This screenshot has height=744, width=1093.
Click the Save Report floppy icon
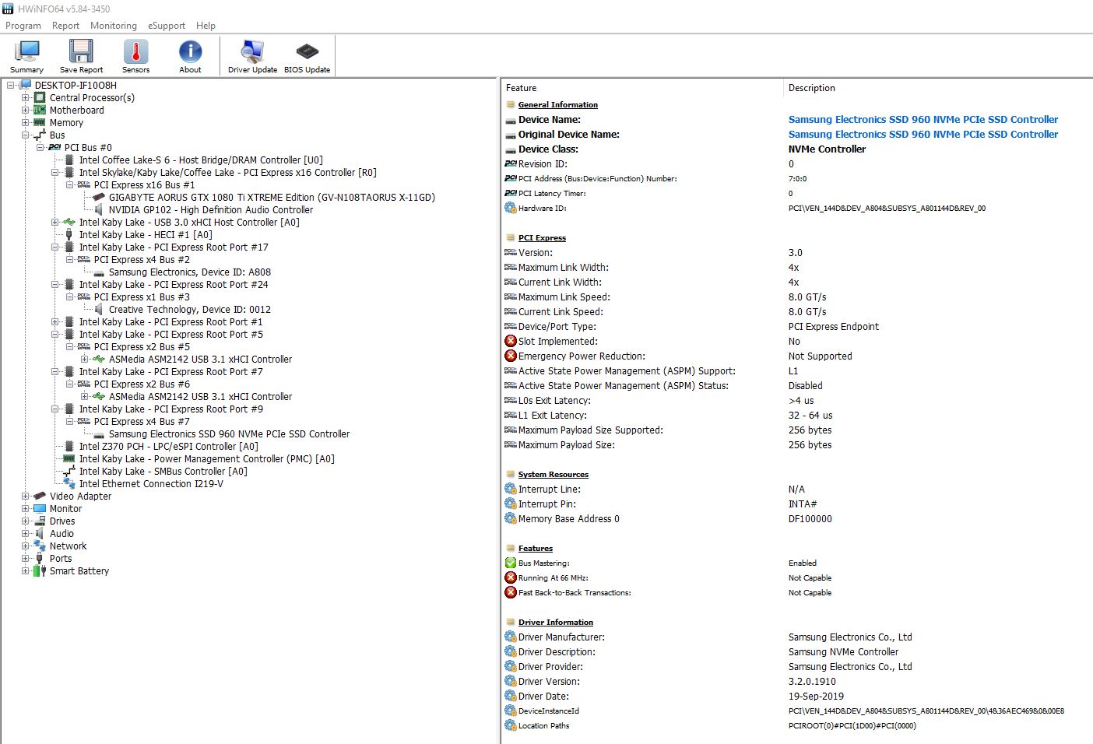(81, 51)
